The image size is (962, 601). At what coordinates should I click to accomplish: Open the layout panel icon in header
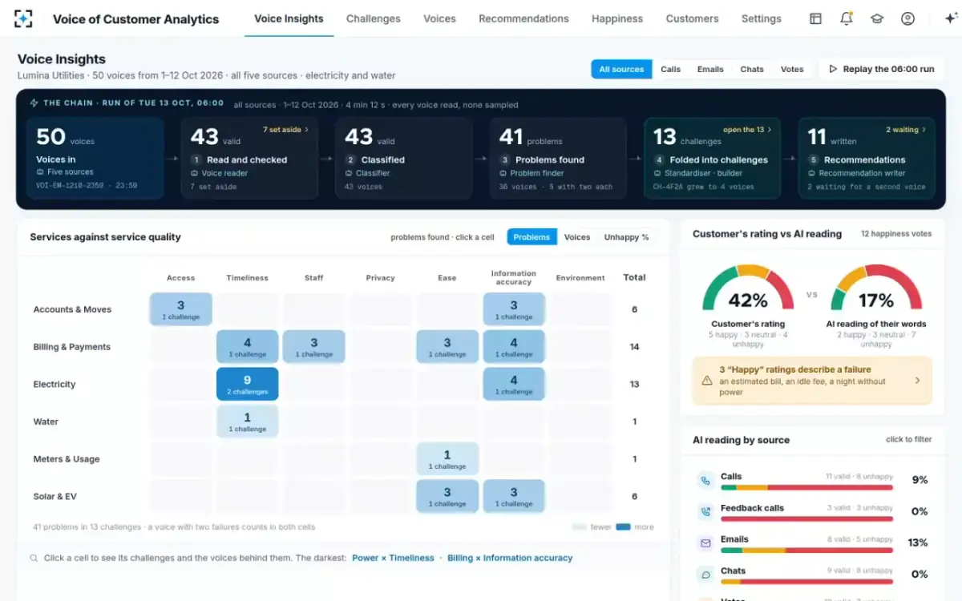point(815,18)
